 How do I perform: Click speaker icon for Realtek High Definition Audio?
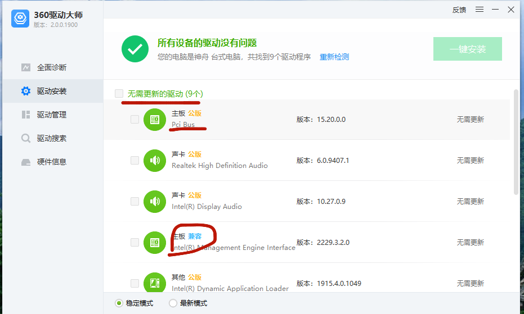pyautogui.click(x=155, y=161)
